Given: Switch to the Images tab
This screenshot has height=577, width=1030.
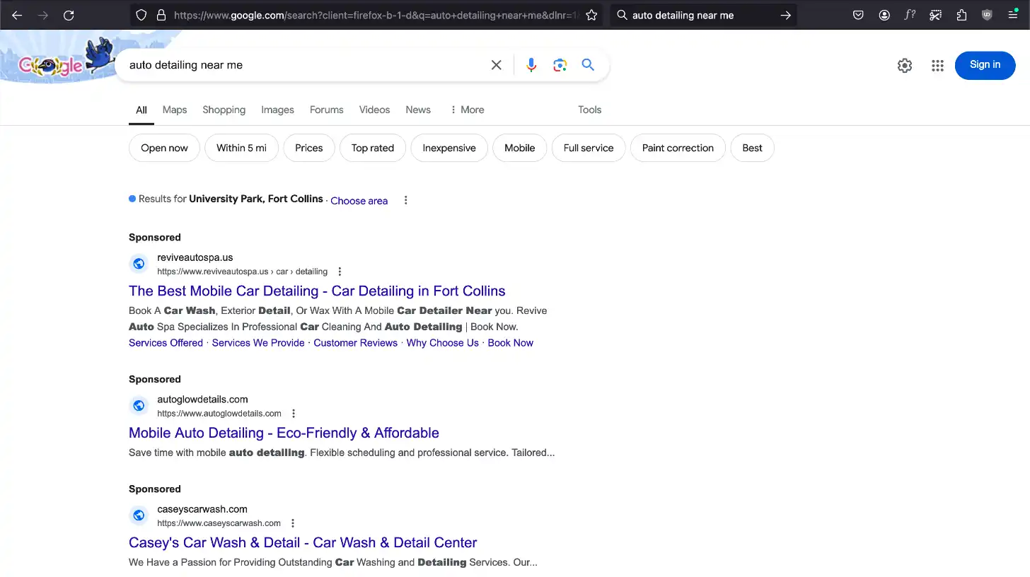Looking at the screenshot, I should click(277, 110).
